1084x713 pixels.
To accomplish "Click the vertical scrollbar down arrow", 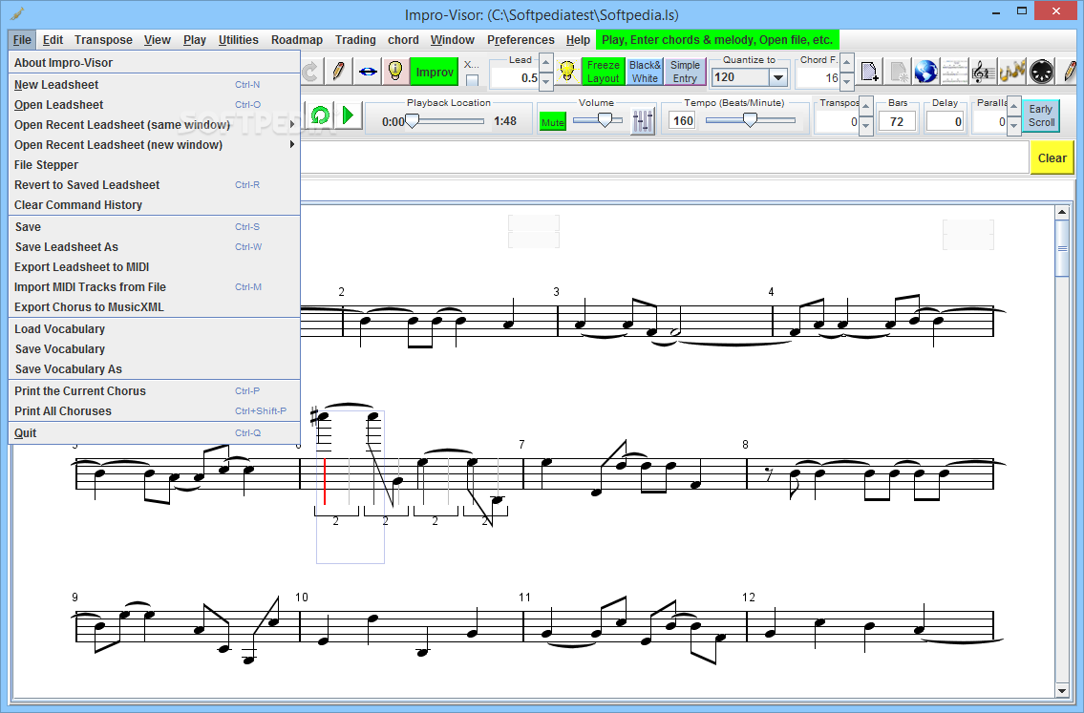I will pos(1062,690).
